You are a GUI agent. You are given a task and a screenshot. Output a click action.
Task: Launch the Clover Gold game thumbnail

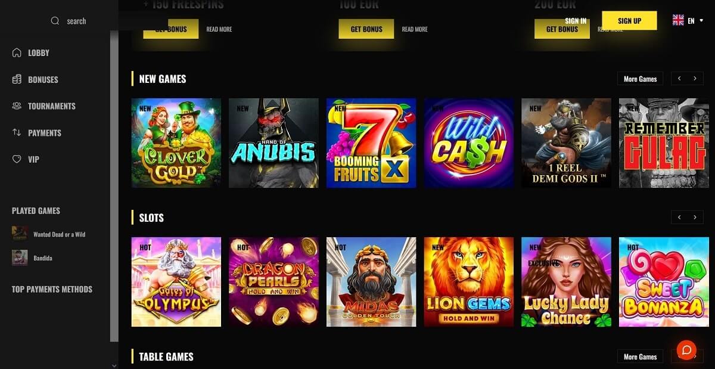pyautogui.click(x=176, y=143)
